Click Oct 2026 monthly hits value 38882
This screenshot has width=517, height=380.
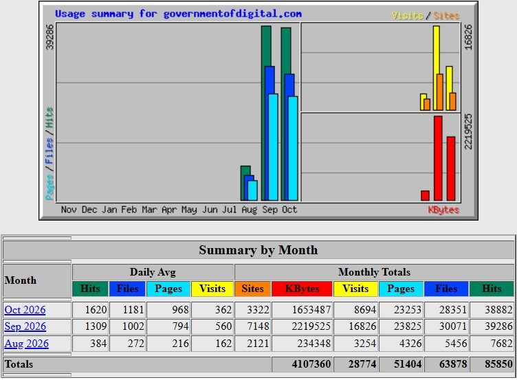(x=498, y=310)
